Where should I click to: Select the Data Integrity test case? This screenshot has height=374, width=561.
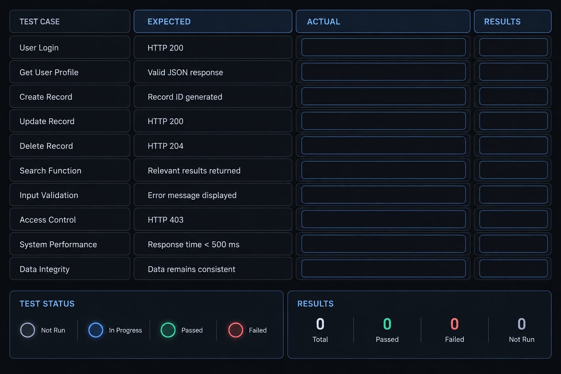70,268
